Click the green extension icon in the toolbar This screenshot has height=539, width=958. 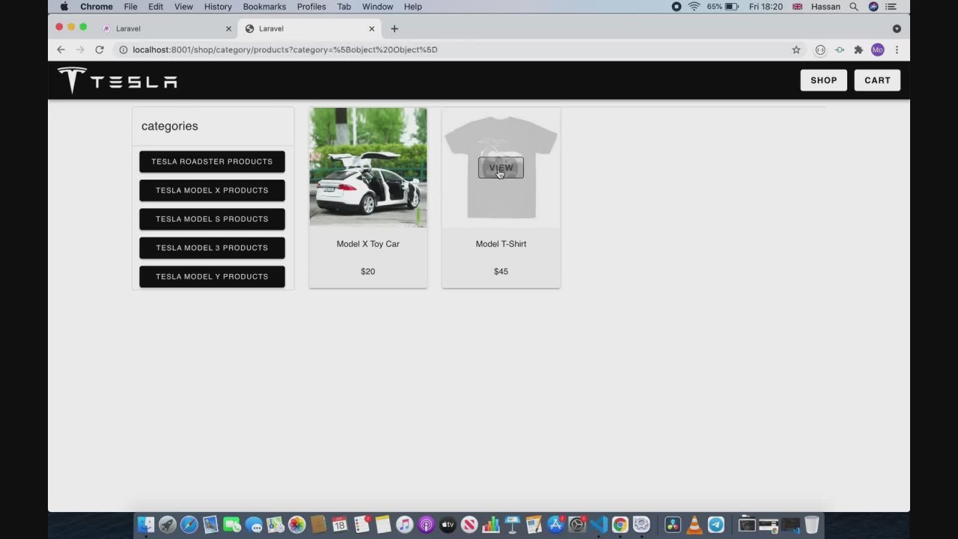point(840,49)
